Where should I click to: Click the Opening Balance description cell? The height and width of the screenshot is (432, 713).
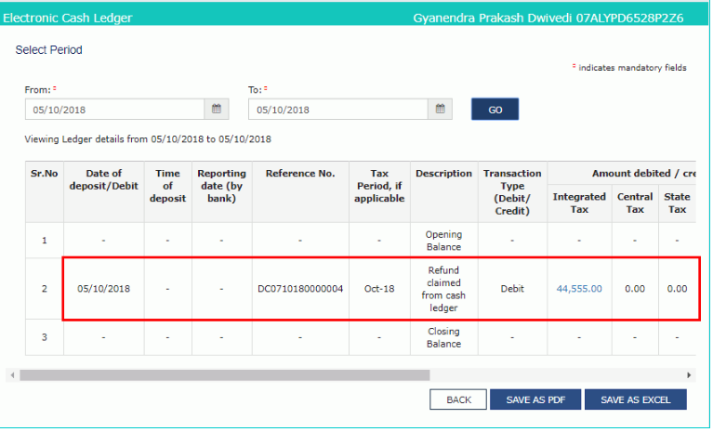(x=443, y=241)
